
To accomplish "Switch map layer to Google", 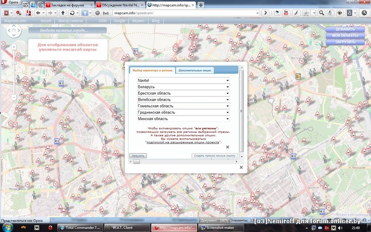I will [x=119, y=21].
